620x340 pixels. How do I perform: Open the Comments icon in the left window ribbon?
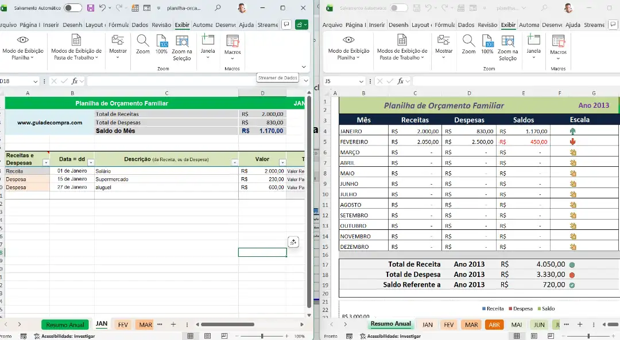[286, 25]
